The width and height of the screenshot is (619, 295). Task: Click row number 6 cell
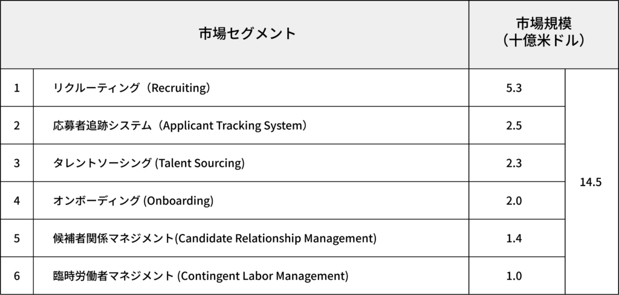tap(17, 276)
